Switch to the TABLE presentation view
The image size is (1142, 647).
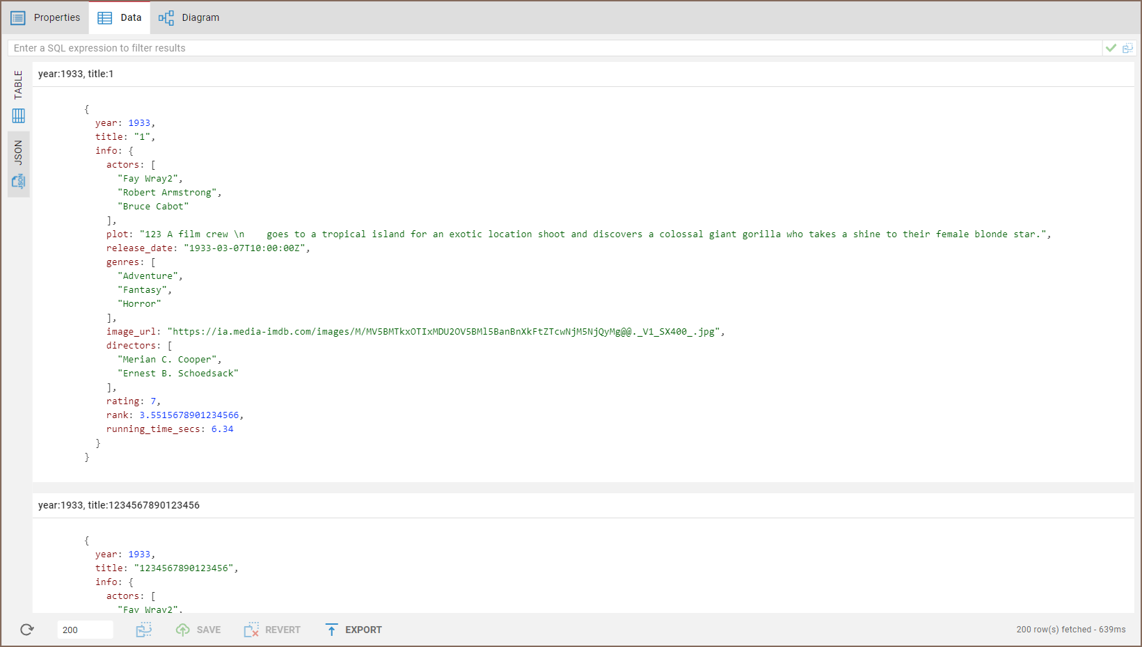pyautogui.click(x=18, y=115)
